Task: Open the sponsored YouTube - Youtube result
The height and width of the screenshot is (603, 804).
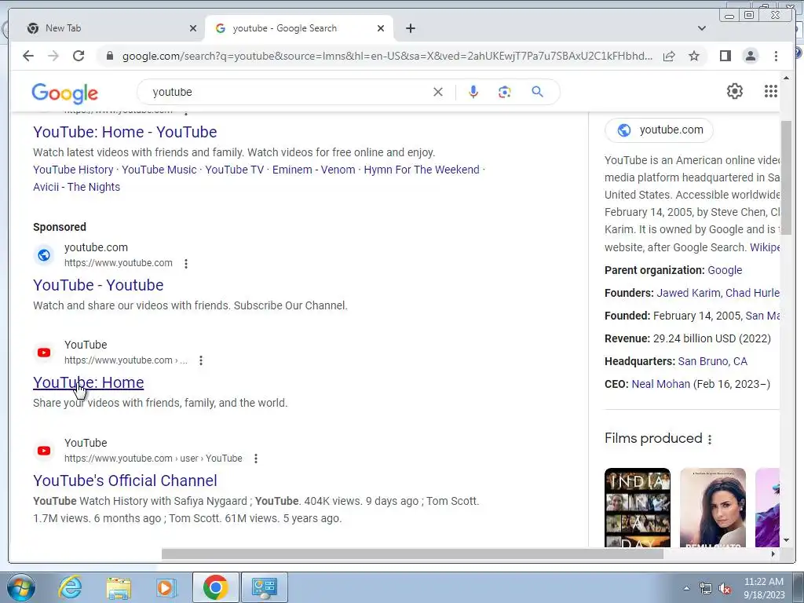Action: click(x=98, y=285)
